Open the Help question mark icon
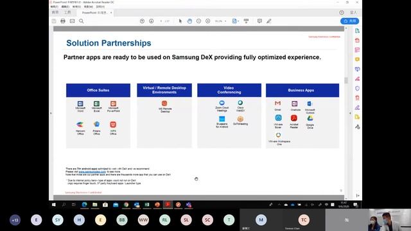This screenshot has width=411, height=231. coord(342,13)
